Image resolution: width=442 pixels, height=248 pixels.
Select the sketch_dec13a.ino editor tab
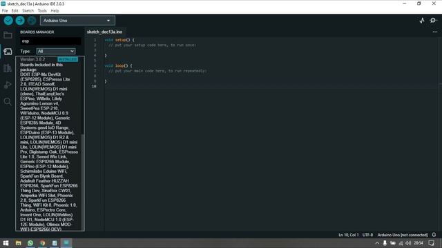[104, 32]
